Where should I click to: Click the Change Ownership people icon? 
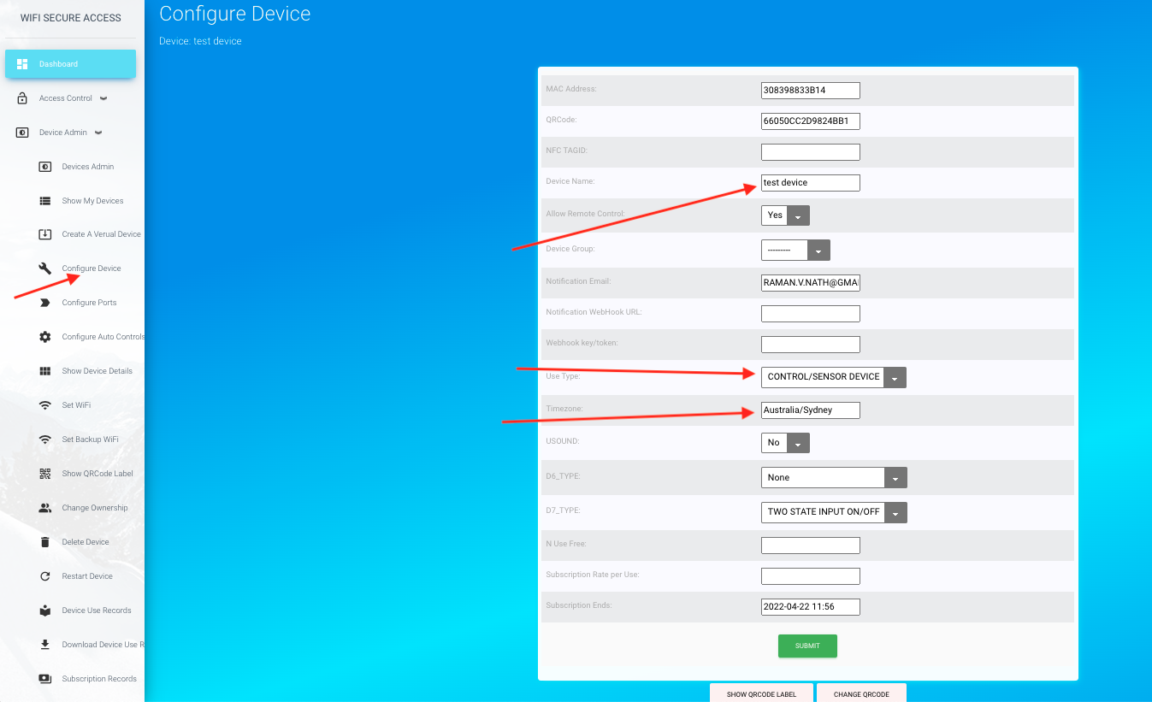45,508
